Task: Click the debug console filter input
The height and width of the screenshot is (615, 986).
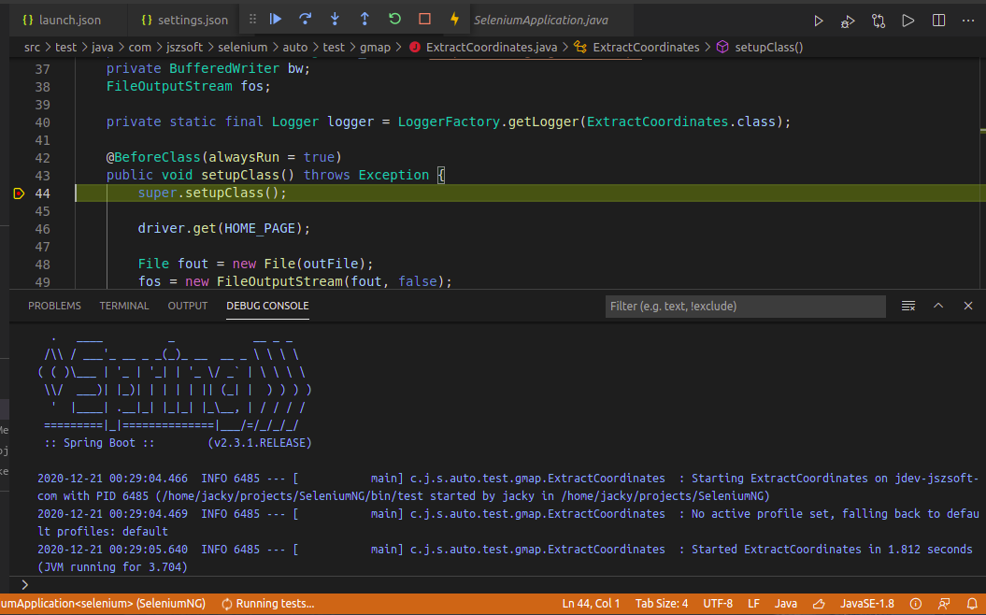Action: [x=745, y=307]
